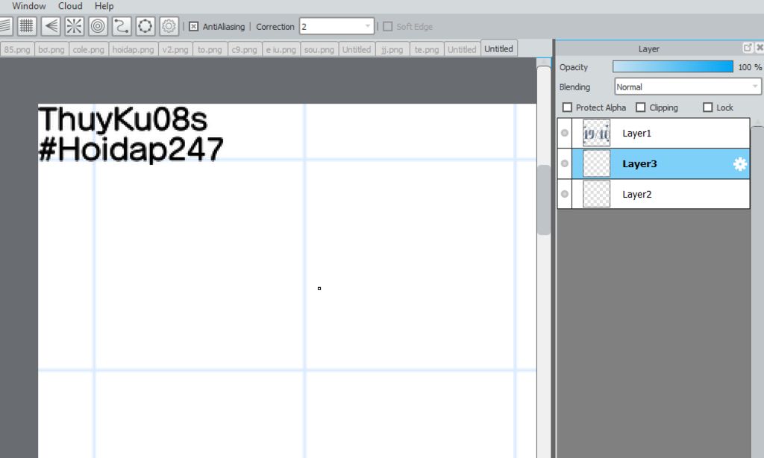Select the Layer2 row name
Image resolution: width=764 pixels, height=458 pixels.
tap(636, 194)
